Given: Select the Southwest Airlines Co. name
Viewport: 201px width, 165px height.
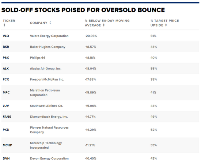Looking at the screenshot, I should point(46,106).
